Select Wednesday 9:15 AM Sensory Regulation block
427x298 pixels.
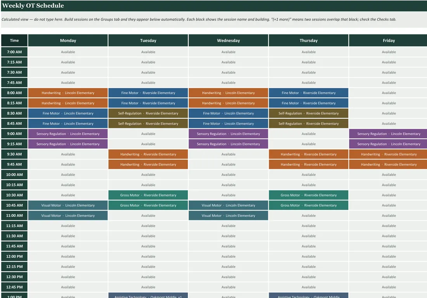(228, 144)
